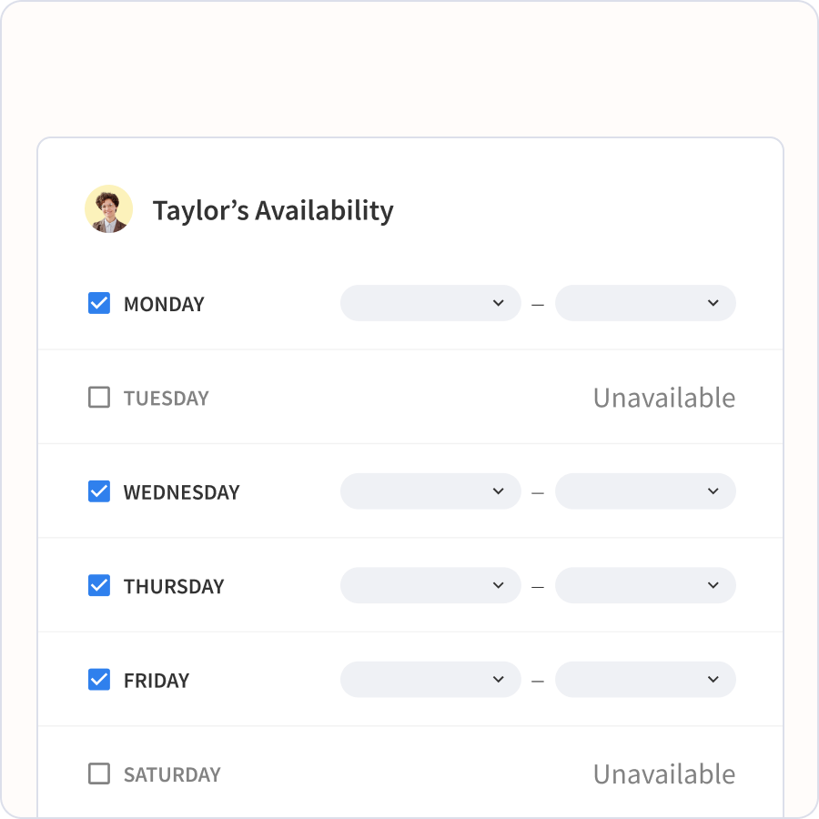The height and width of the screenshot is (819, 819).
Task: Expand Wednesday end time dropdown
Action: point(645,491)
